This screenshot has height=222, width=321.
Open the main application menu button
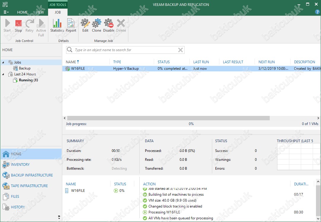point(6,12)
